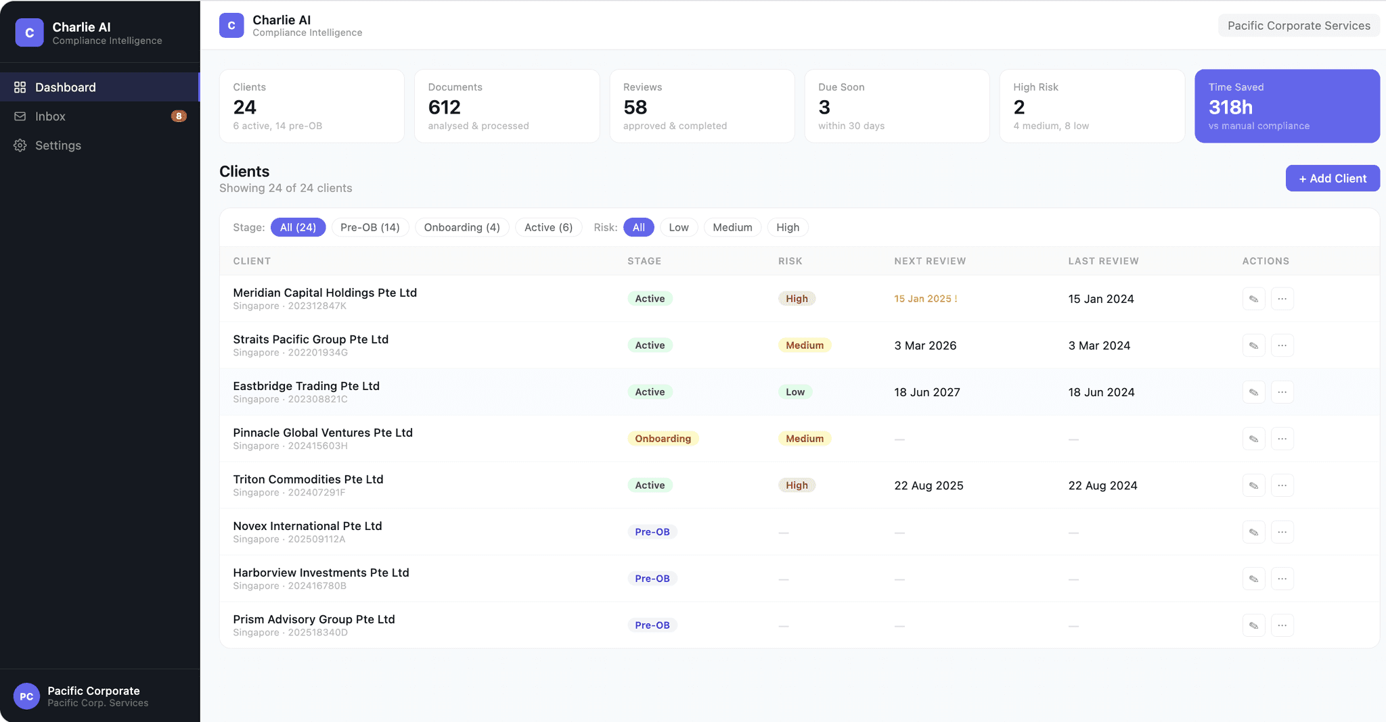Viewport: 1386px width, 722px height.
Task: Open Prism Advisory Group Pte Ltd client
Action: pos(314,619)
